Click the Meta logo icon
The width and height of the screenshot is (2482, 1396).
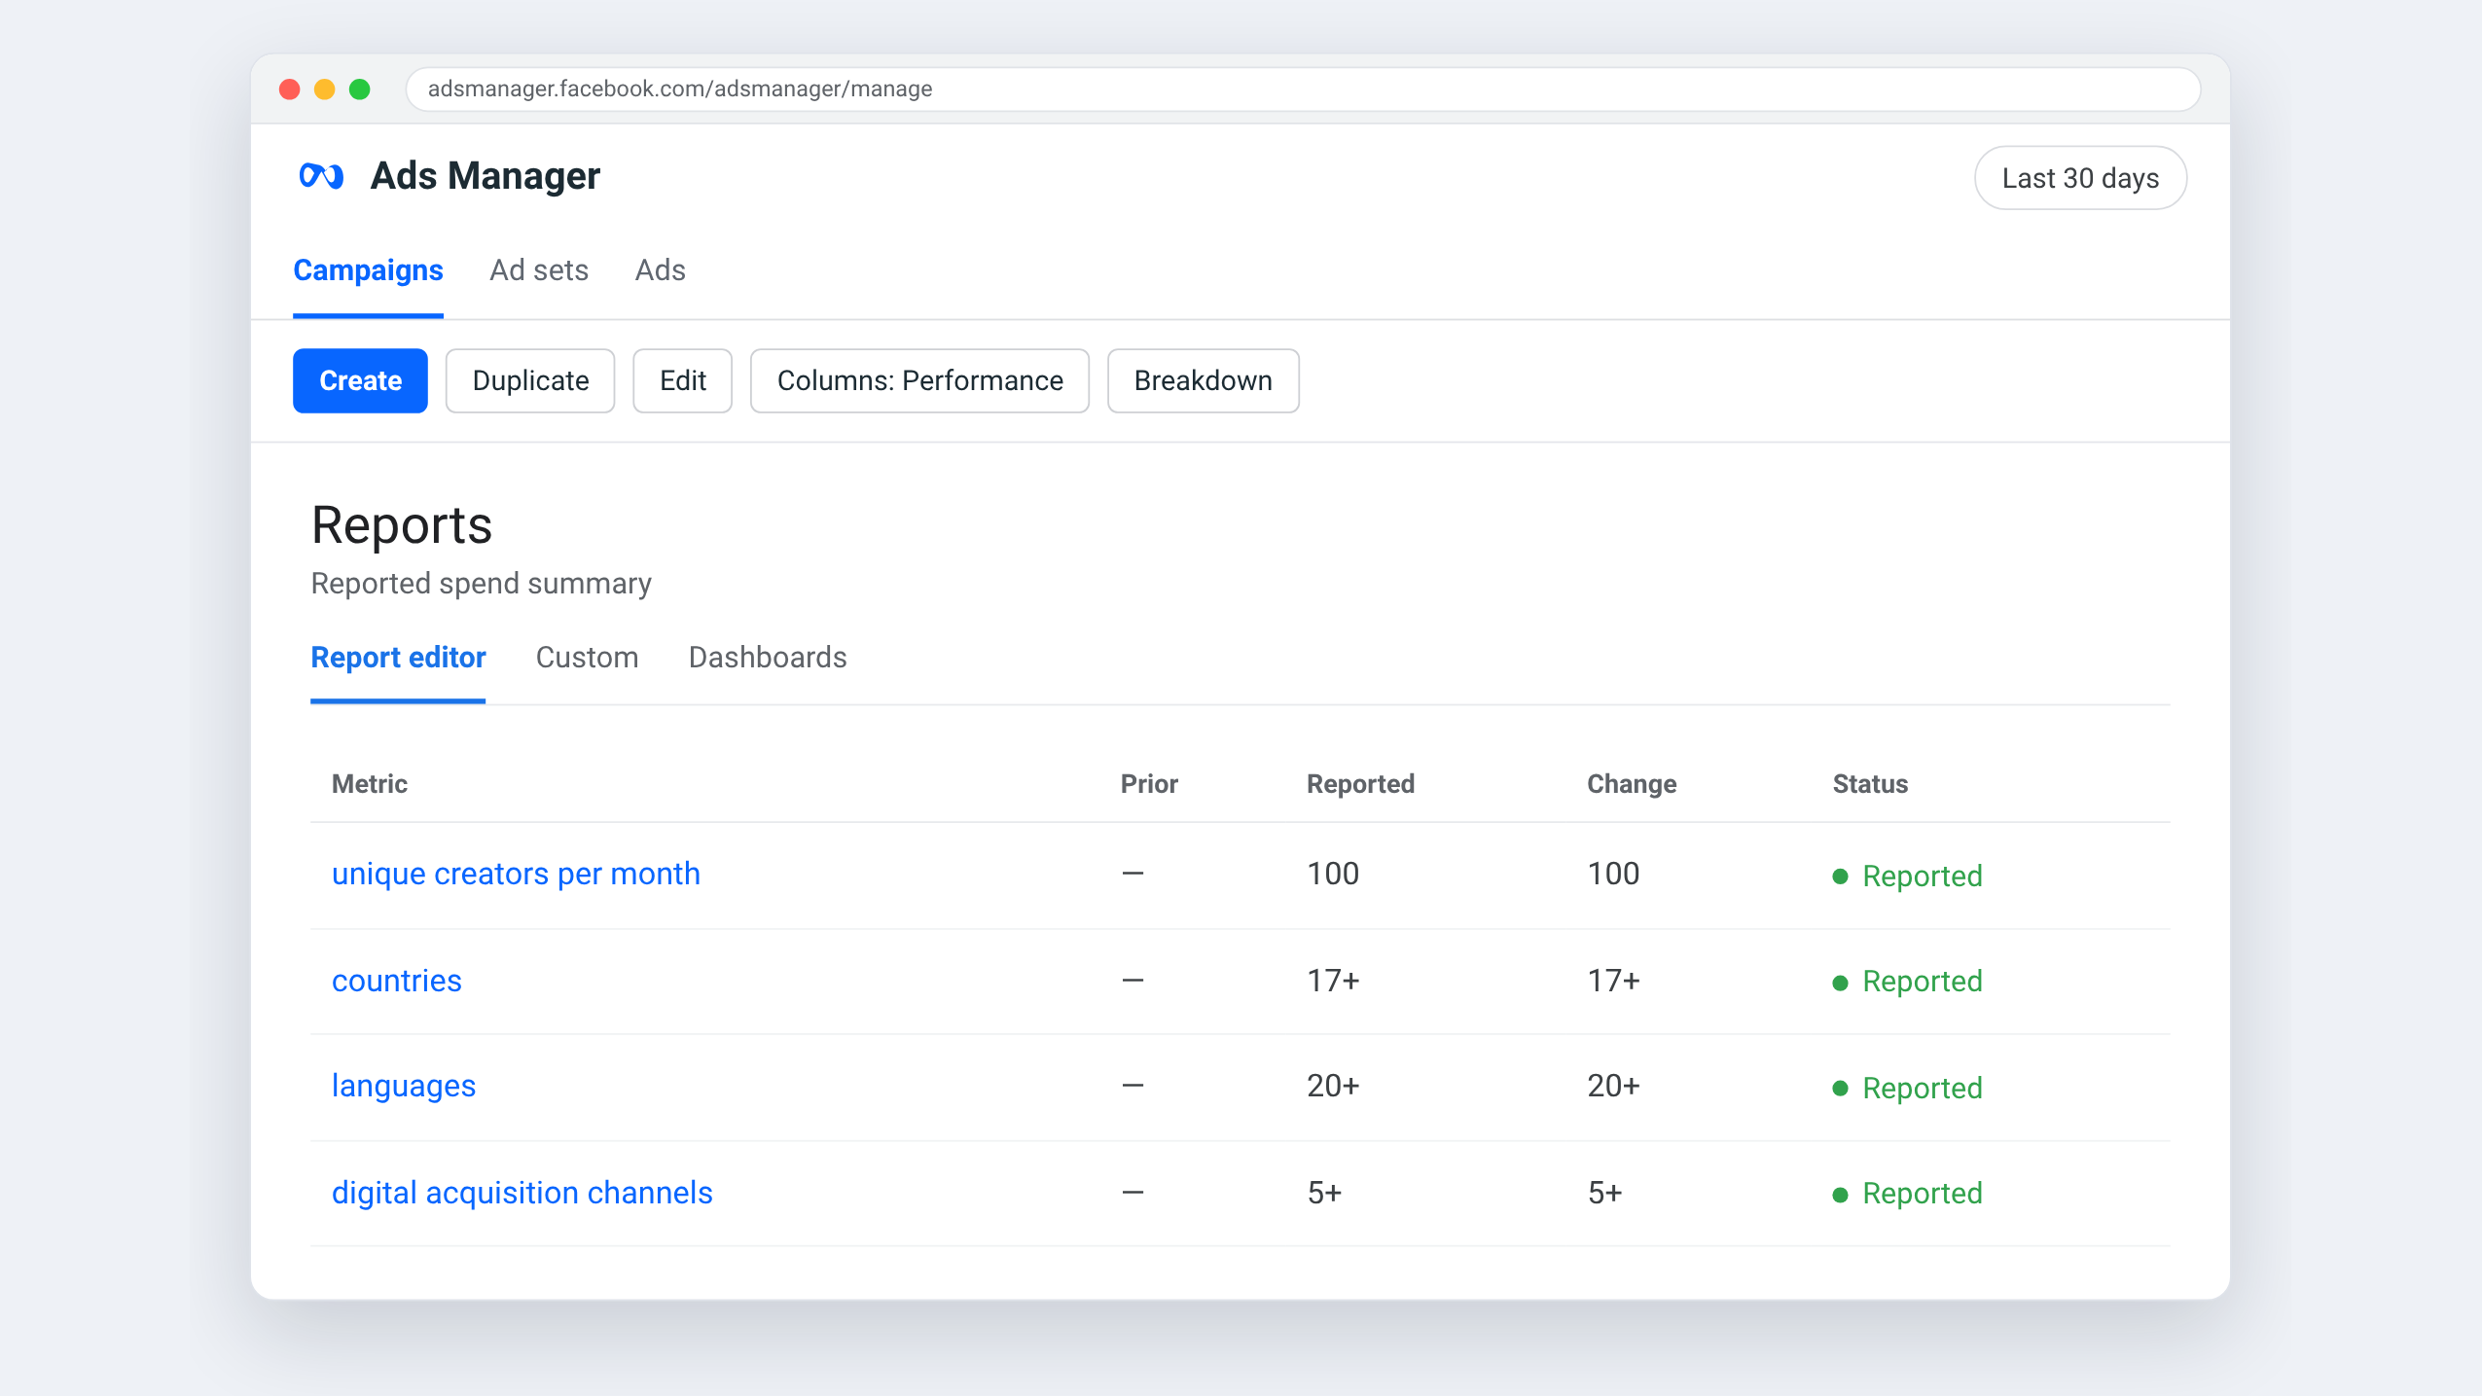[x=321, y=176]
